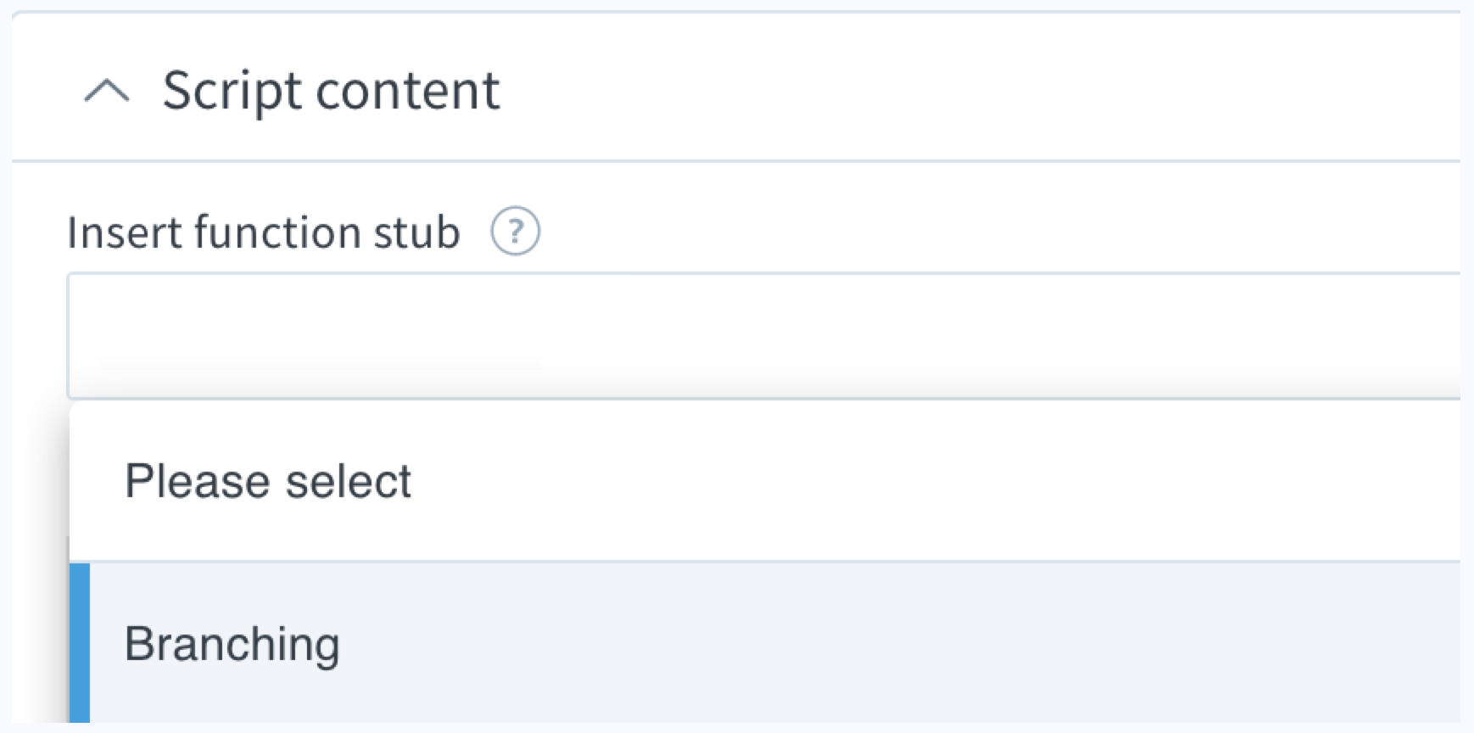
Task: Pick the highlighted Branching entry
Action: tap(763, 643)
